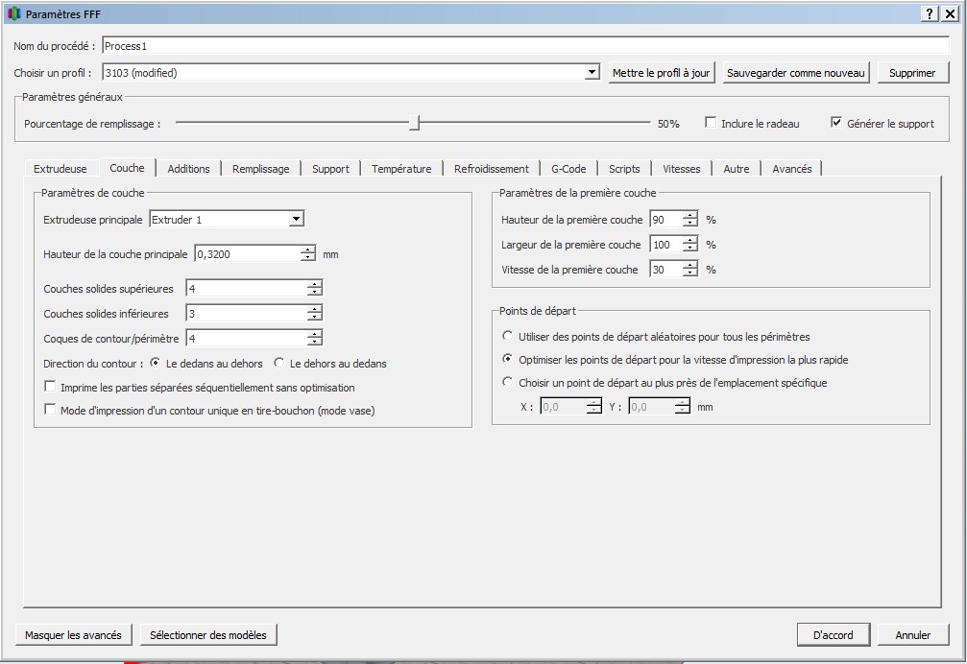Expand the 'Extrudeuse principale' dropdown
Screen dimensions: 967x664
(296, 220)
